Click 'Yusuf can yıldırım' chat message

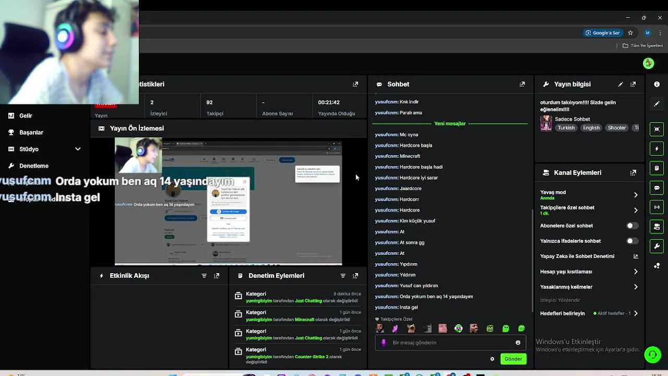click(419, 286)
